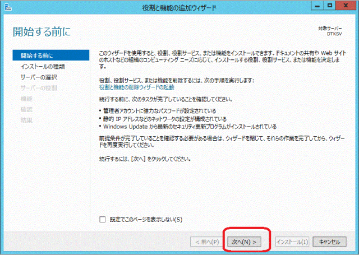Maximize the wizard window

tap(330, 6)
